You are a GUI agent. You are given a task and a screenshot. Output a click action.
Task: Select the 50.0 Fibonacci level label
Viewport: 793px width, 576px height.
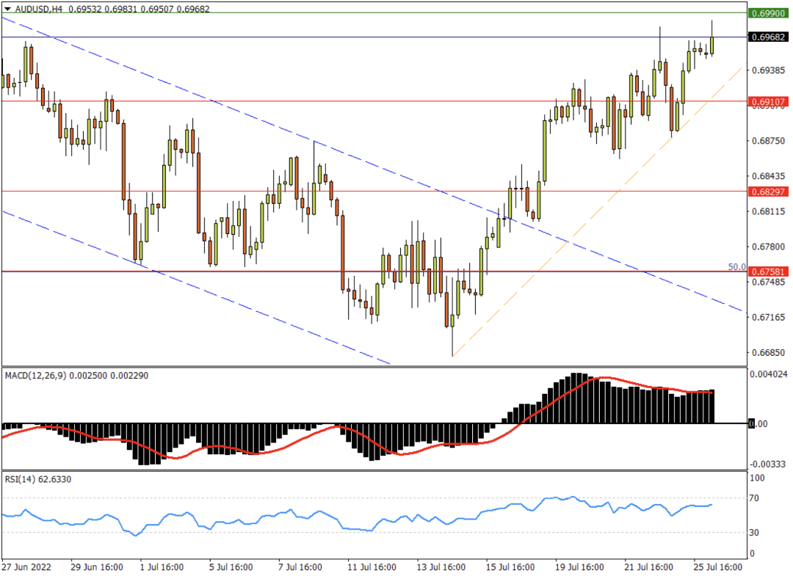pyautogui.click(x=737, y=267)
